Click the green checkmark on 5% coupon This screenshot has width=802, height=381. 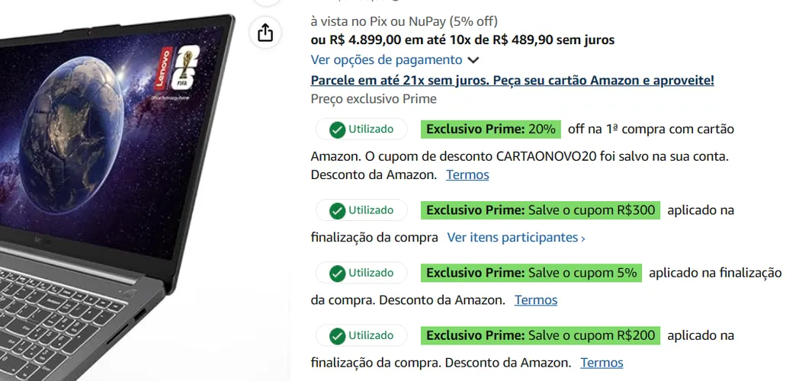[x=337, y=274]
